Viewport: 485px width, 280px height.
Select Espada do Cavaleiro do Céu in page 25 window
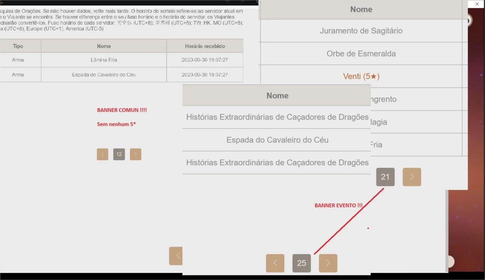(x=277, y=140)
